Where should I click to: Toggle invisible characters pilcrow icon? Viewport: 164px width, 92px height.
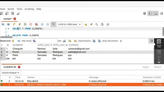click(x=102, y=24)
